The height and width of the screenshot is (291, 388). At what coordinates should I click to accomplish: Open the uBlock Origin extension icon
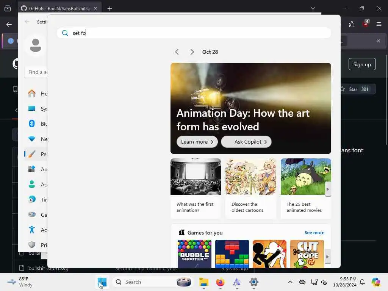coord(365,24)
